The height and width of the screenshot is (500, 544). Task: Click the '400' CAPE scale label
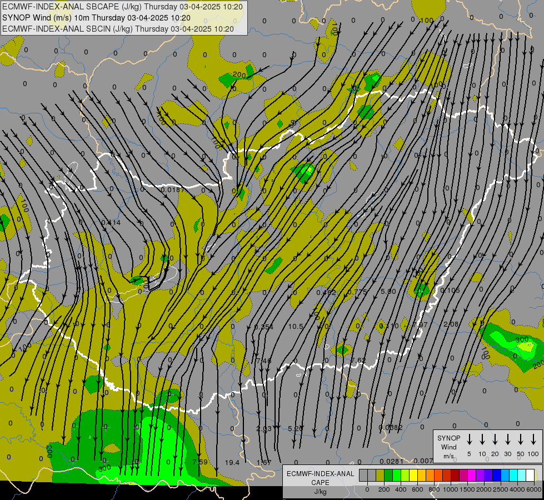[x=401, y=489]
